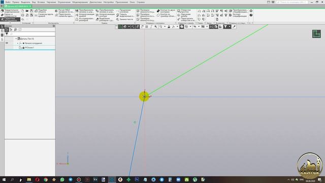Toggle shaded display mode in view toolbar
This screenshot has height=183, width=325.
pos(182,26)
